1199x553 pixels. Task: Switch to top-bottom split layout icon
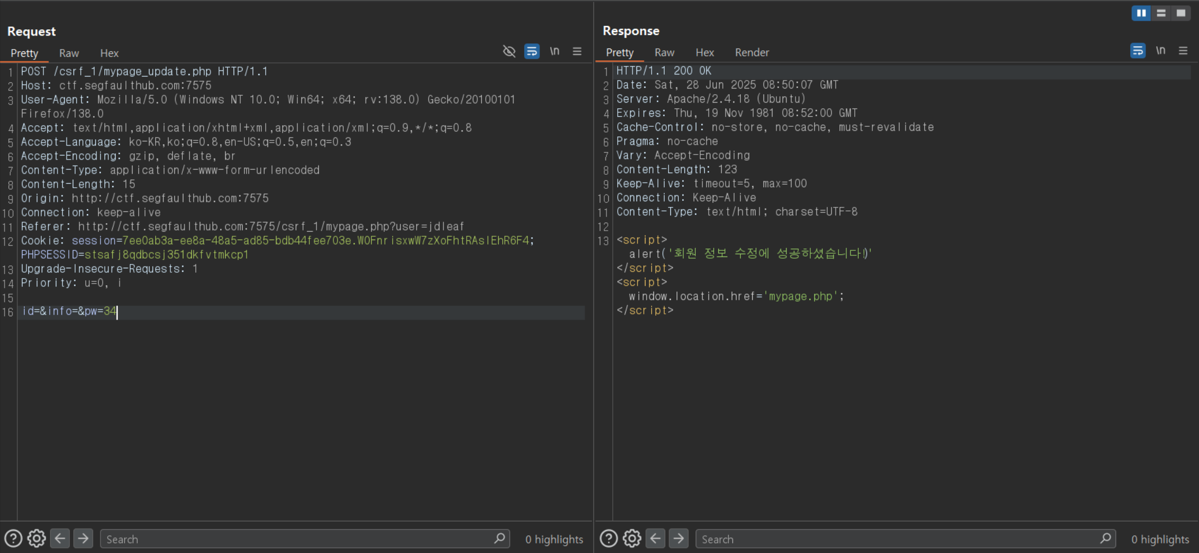click(x=1161, y=13)
